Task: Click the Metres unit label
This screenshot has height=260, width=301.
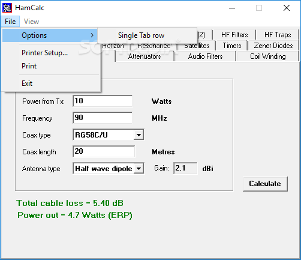Action: click(x=163, y=152)
